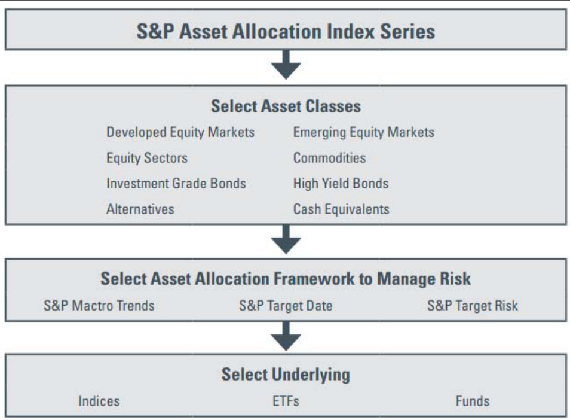This screenshot has height=420, width=570.
Task: Click the Select Asset Allocation Framework heading
Action: coord(286,279)
